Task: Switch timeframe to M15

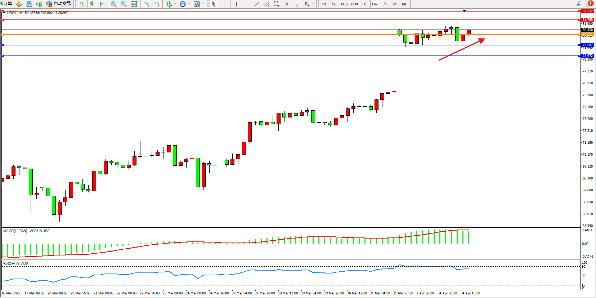Action: click(344, 4)
